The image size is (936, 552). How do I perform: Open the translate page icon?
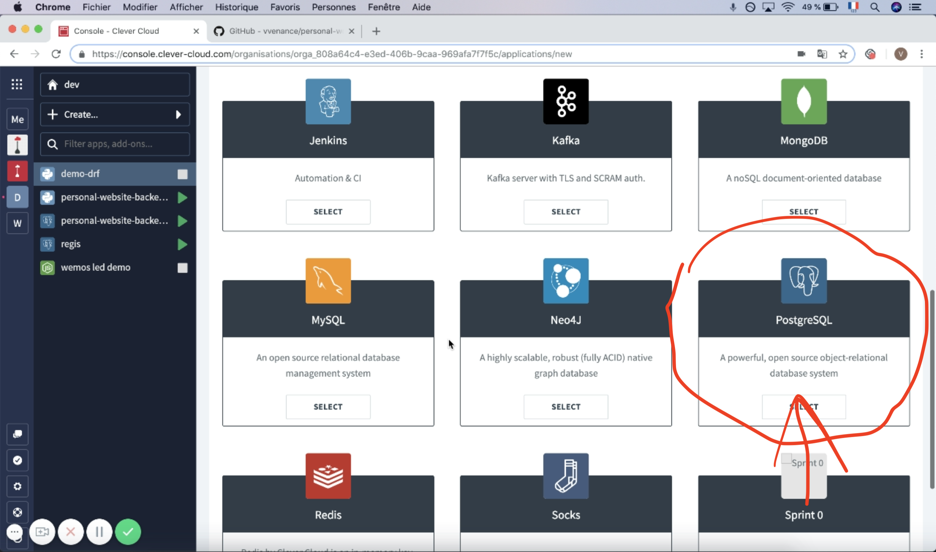pos(822,54)
